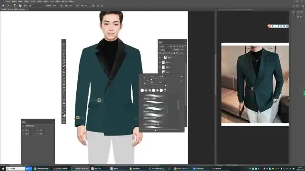Switch to the Photoshop taskbar window
305x171 pixels.
click(81, 169)
